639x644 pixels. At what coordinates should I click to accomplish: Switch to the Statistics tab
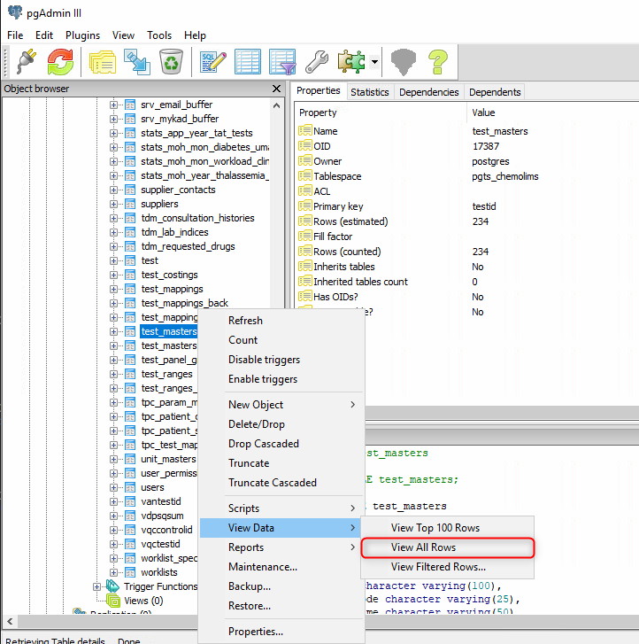(x=369, y=92)
